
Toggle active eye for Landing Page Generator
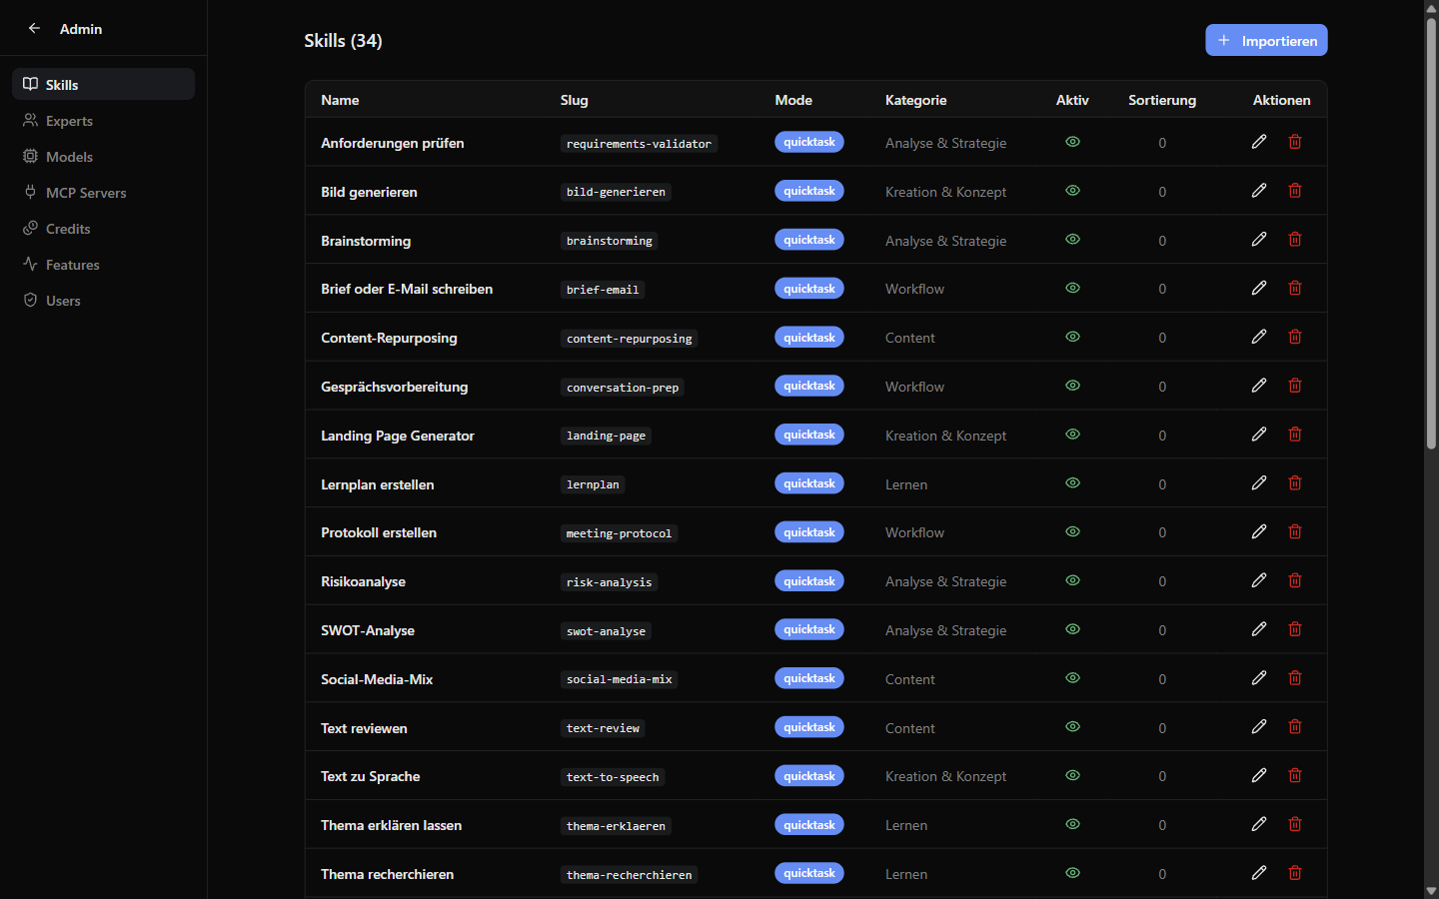click(1072, 435)
